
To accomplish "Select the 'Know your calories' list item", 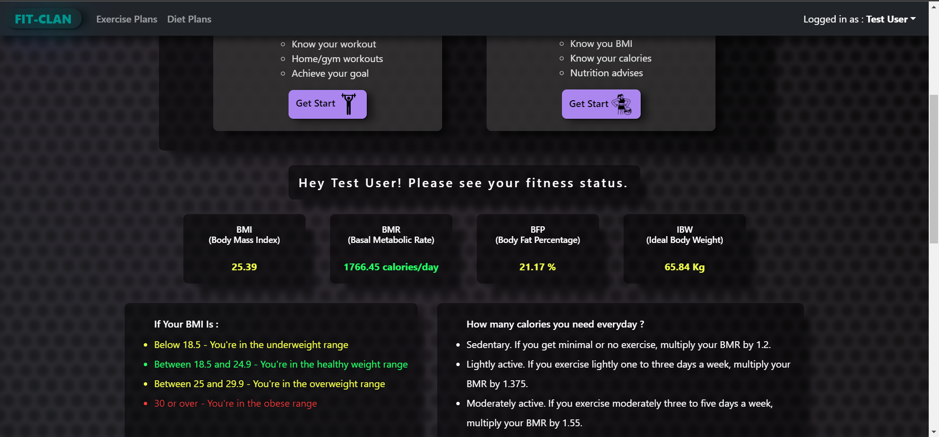I will (611, 58).
